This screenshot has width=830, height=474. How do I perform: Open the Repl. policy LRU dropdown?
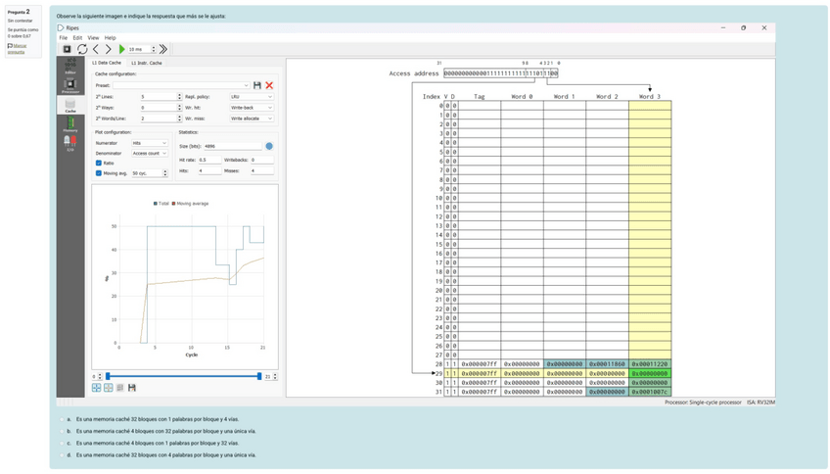[x=252, y=97]
